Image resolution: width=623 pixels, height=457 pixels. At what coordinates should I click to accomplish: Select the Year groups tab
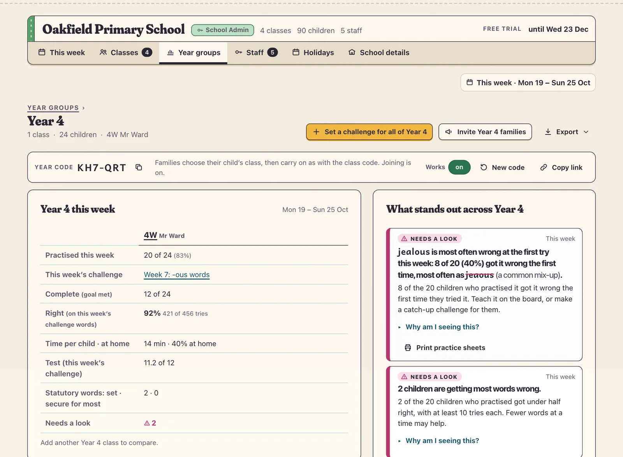(193, 53)
